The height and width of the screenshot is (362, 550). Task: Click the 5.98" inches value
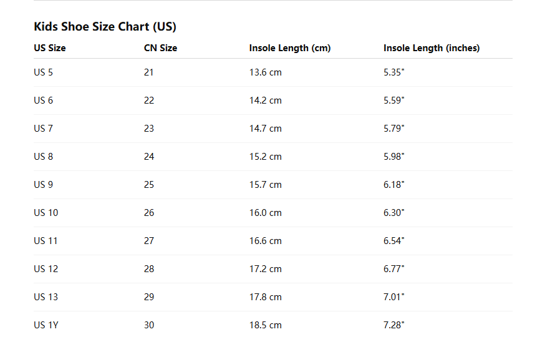[x=394, y=157]
